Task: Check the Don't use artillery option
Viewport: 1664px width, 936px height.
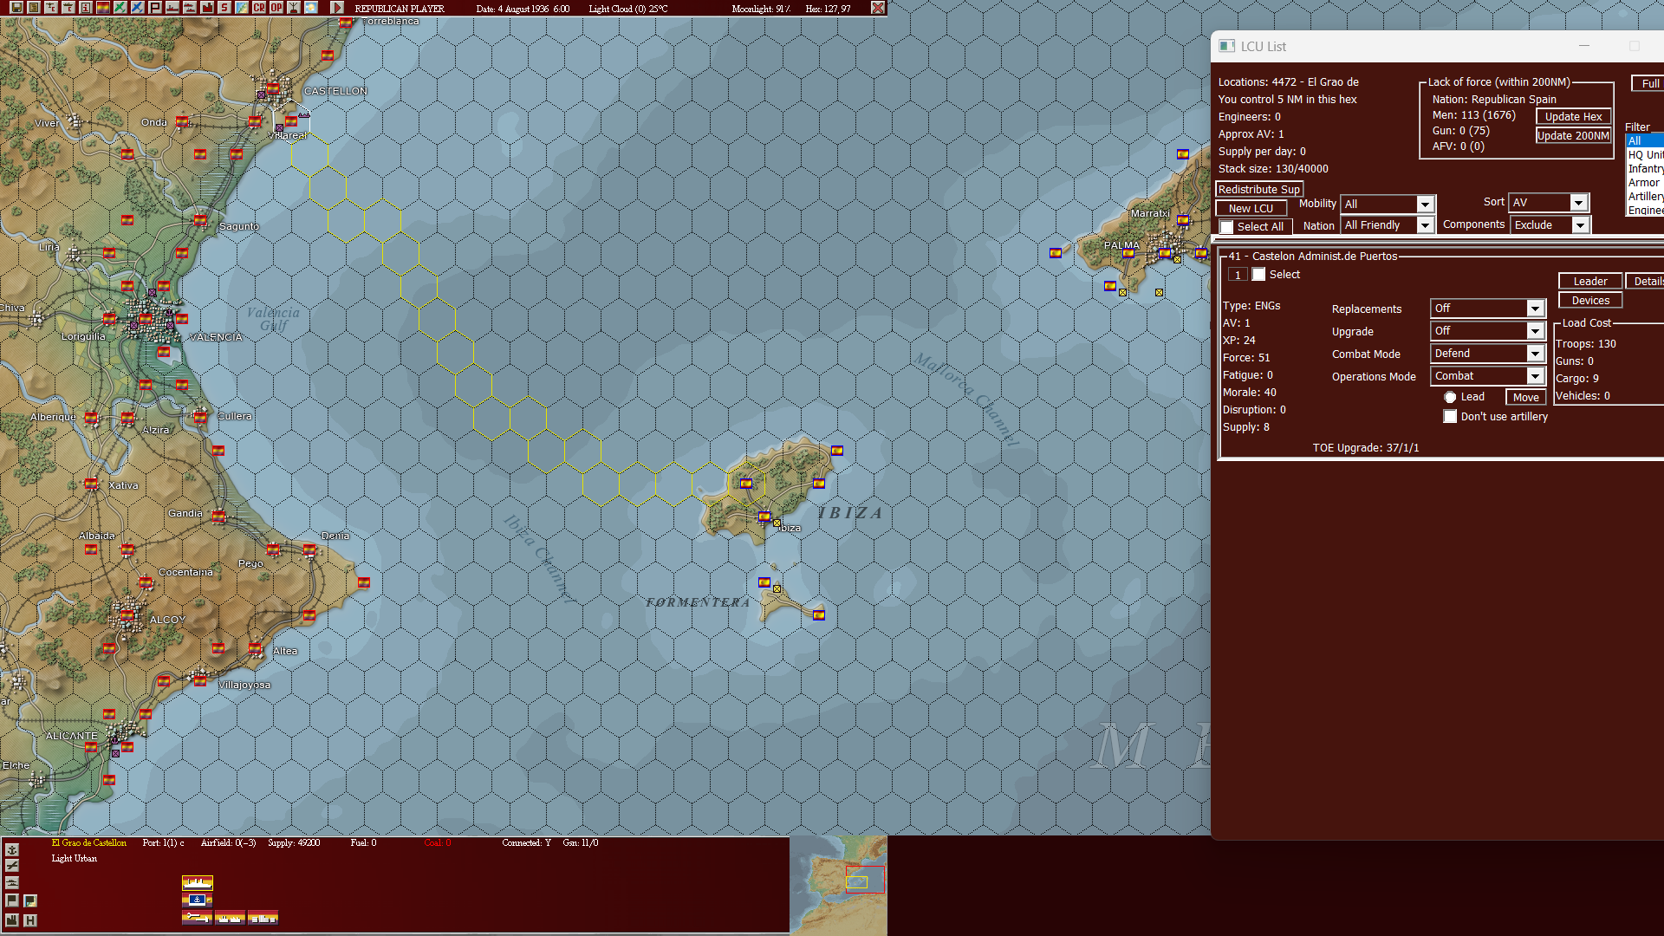Action: point(1450,417)
